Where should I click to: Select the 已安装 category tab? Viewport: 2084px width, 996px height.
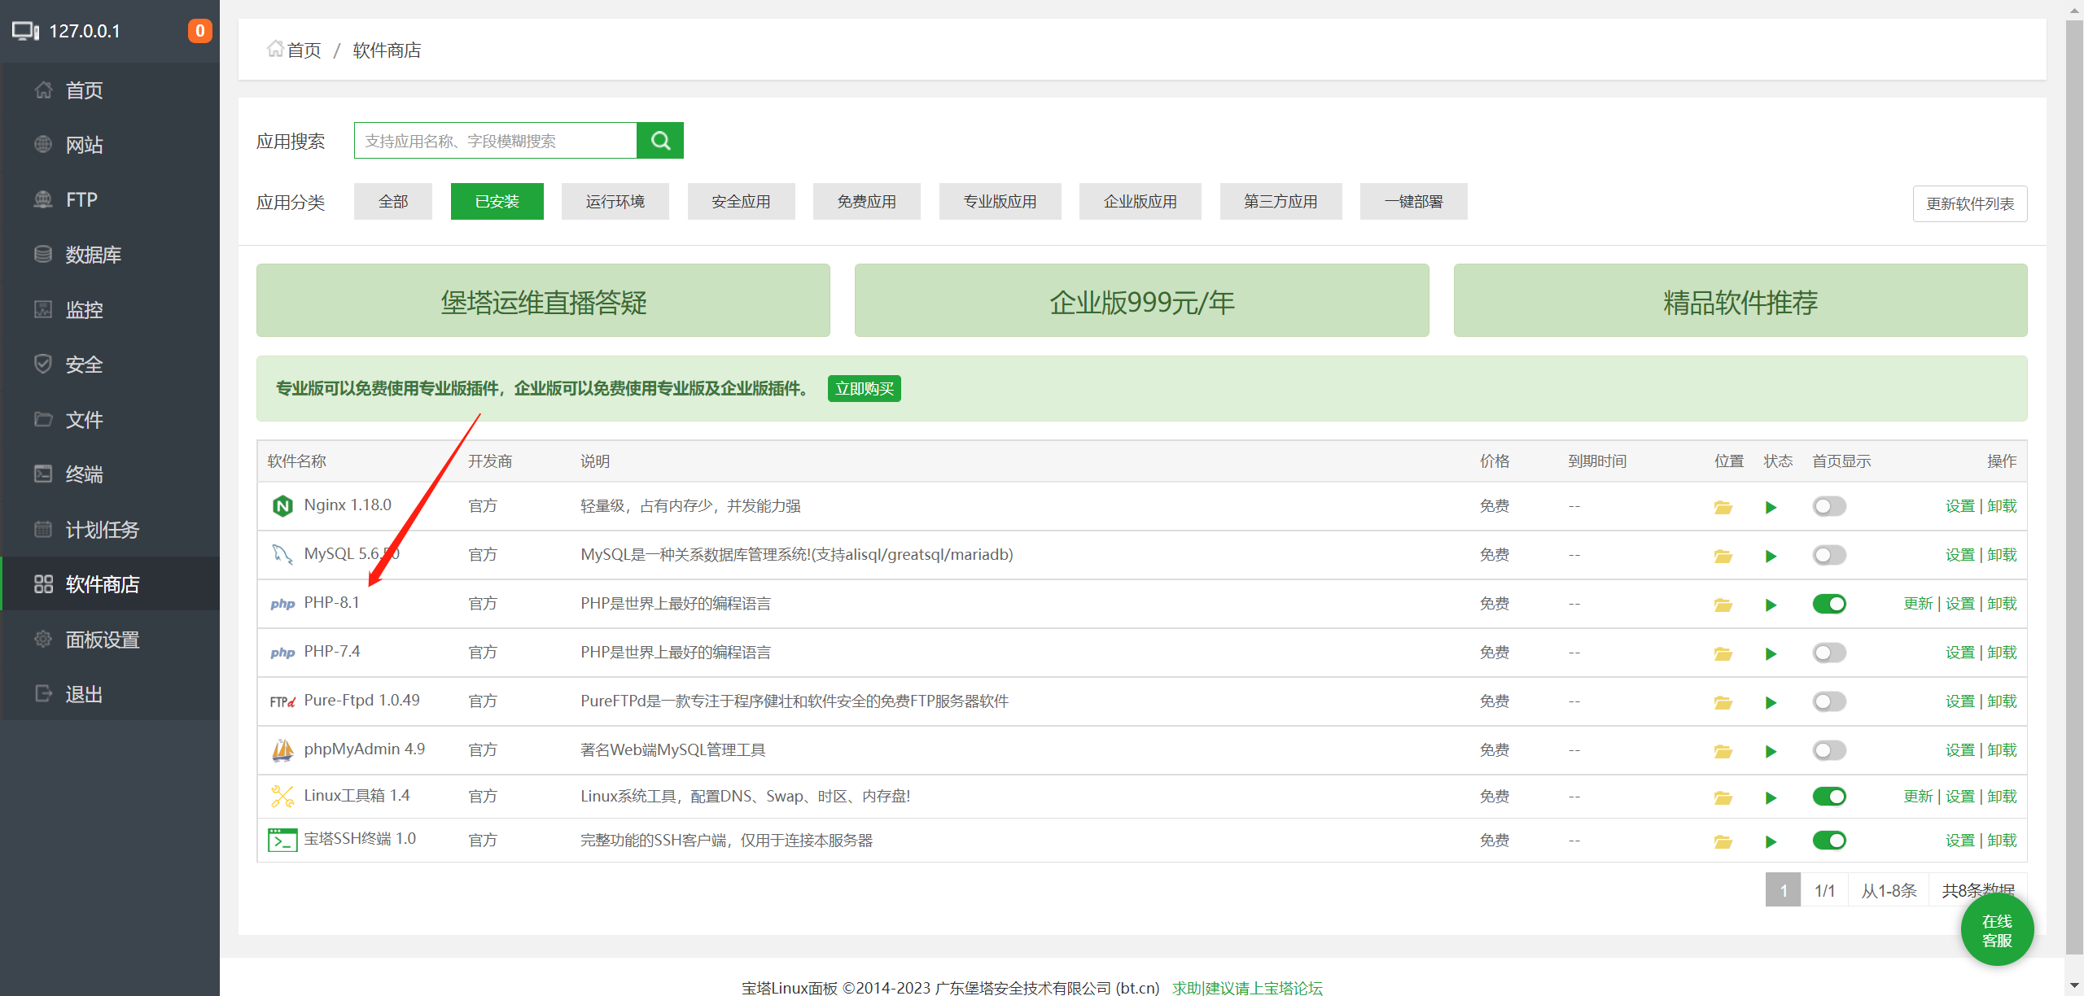tap(497, 201)
